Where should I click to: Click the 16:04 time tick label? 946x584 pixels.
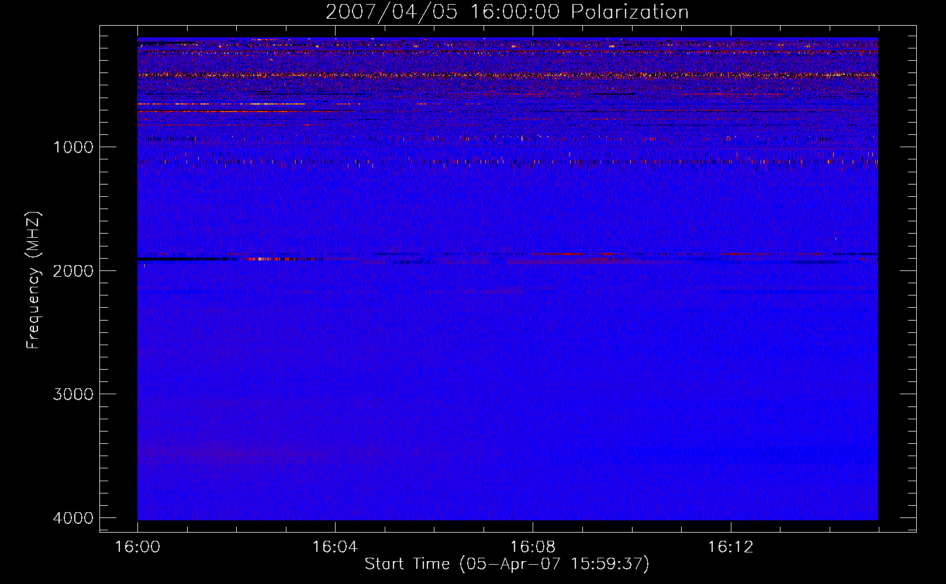click(335, 547)
